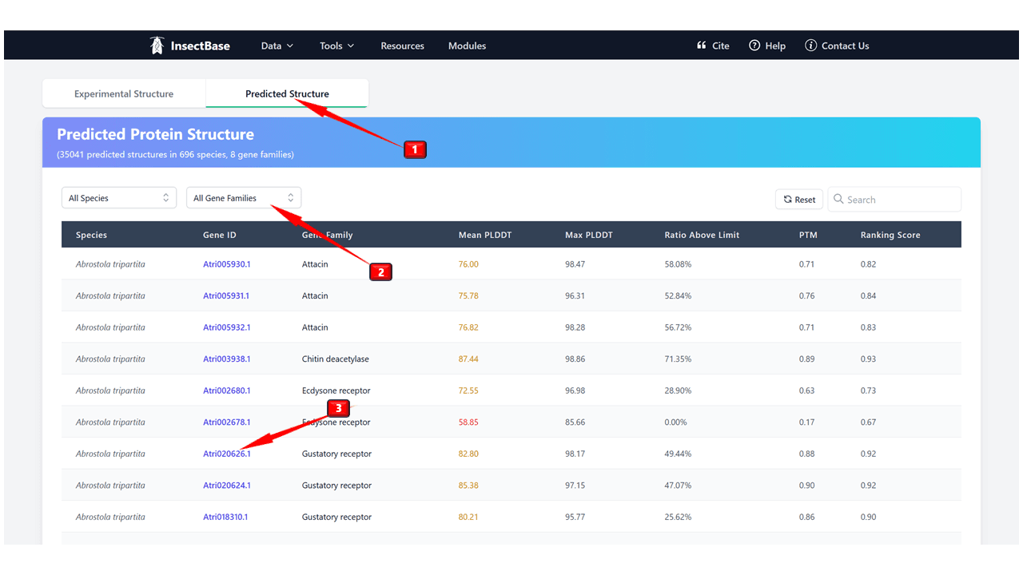This screenshot has height=575, width=1023.
Task: Click the Chitin deacetylase gene family cell
Action: [x=336, y=359]
